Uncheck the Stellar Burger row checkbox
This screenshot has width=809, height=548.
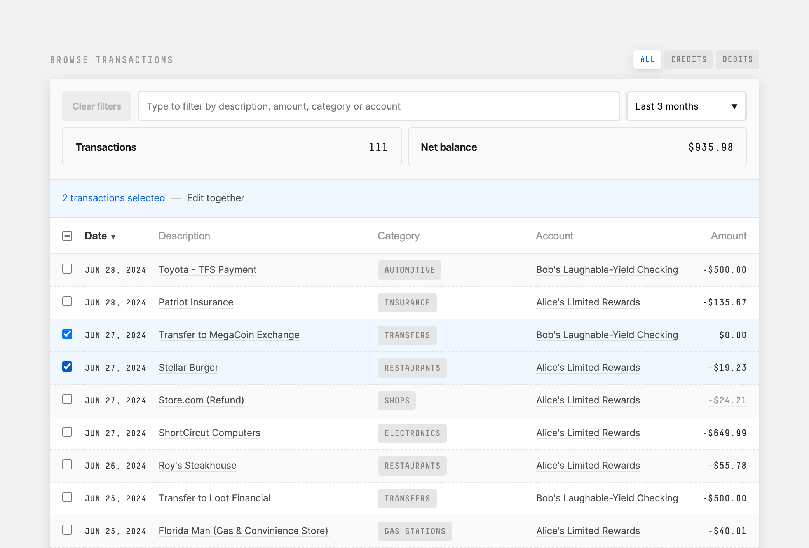tap(67, 366)
